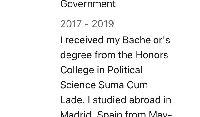This screenshot has width=200, height=117.
Task: Click the year "2019" in the date line
Action: pos(103,24)
